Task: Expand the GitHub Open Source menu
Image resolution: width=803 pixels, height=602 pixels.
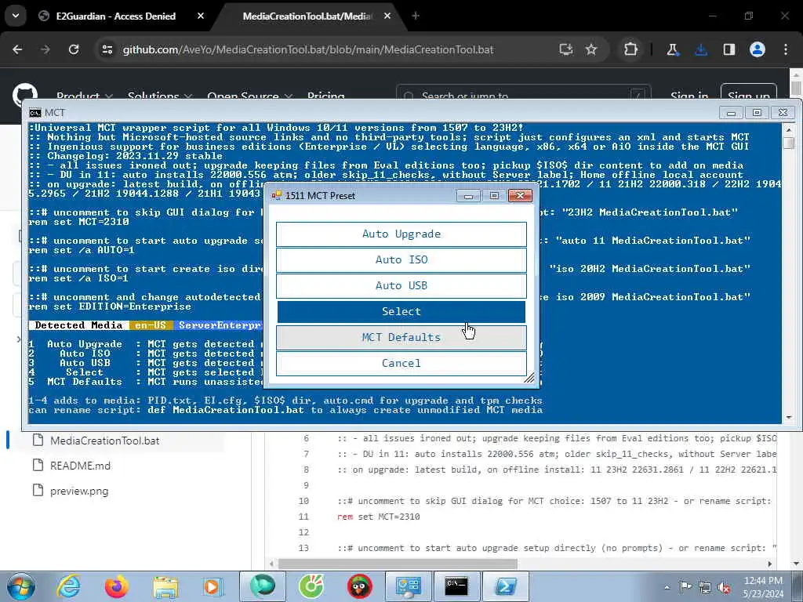Action: point(250,96)
